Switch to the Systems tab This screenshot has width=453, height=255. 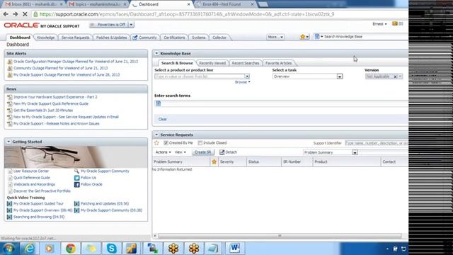[199, 38]
